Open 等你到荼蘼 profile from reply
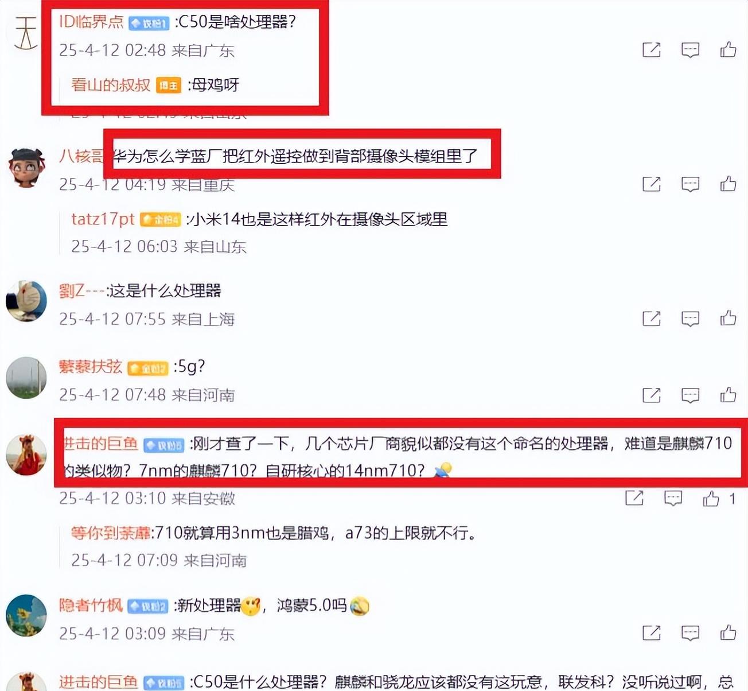Image resolution: width=748 pixels, height=691 pixels. point(111,533)
